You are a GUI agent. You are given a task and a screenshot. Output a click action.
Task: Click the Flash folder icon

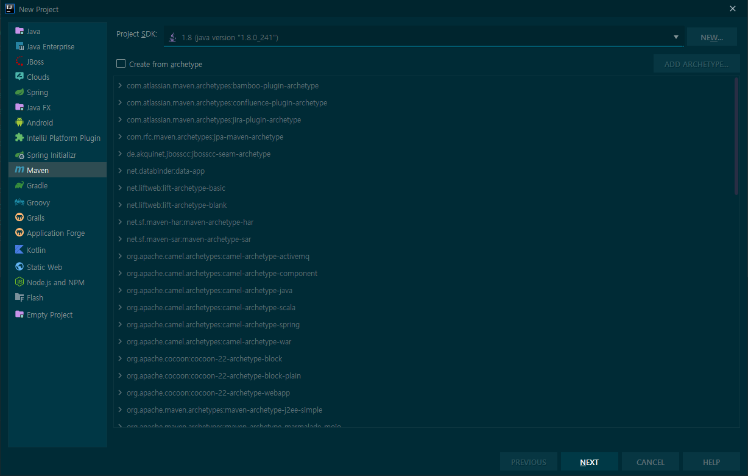(x=19, y=297)
